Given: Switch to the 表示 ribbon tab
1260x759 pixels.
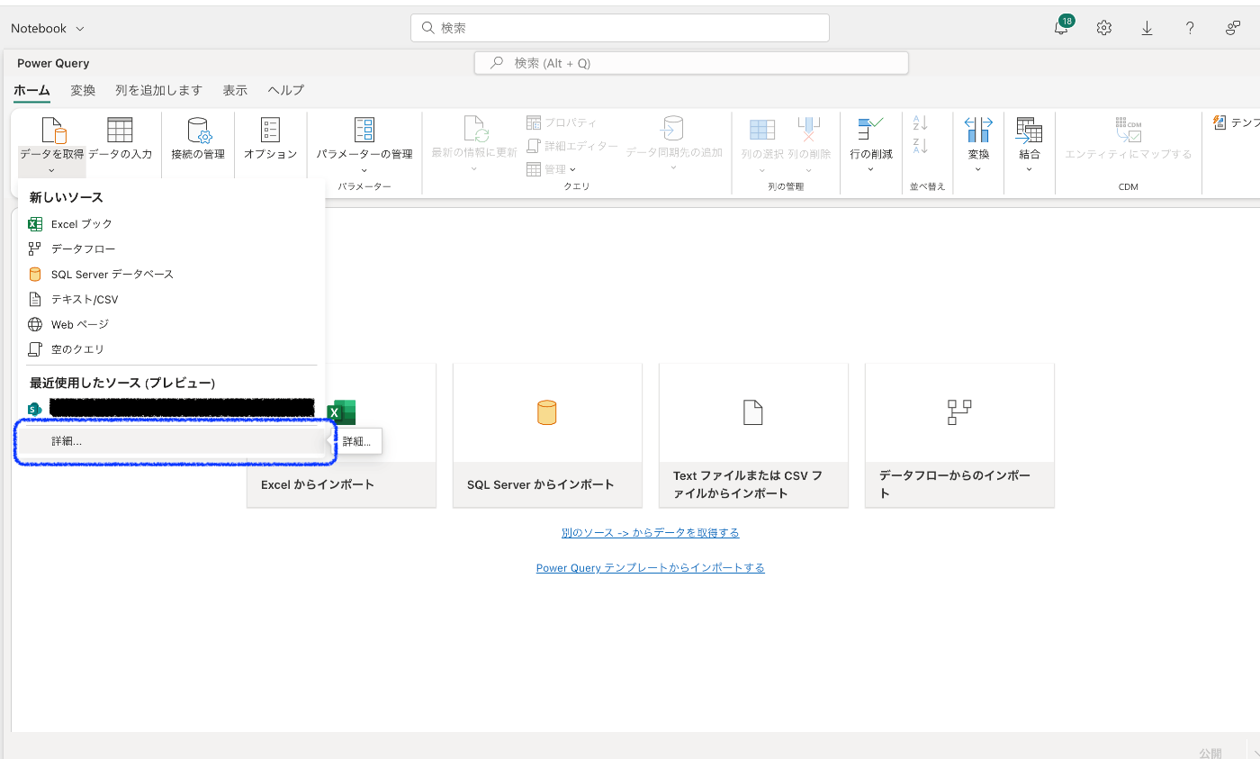Looking at the screenshot, I should (x=235, y=90).
